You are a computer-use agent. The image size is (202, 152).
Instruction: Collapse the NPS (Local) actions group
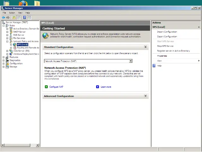click(199, 27)
